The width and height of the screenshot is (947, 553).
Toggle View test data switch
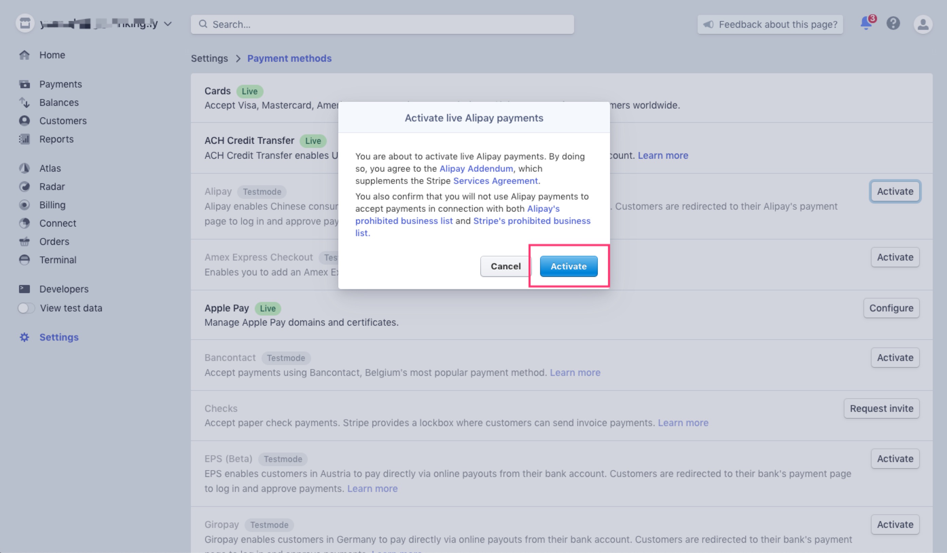(26, 308)
